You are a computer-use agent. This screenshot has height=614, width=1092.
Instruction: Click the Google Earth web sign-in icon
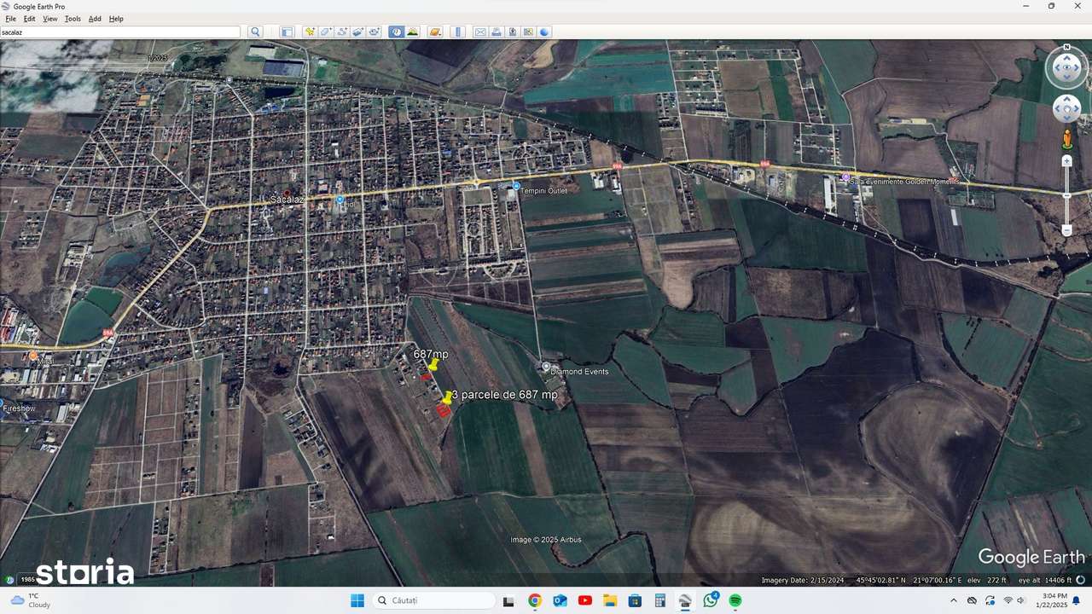click(x=545, y=32)
